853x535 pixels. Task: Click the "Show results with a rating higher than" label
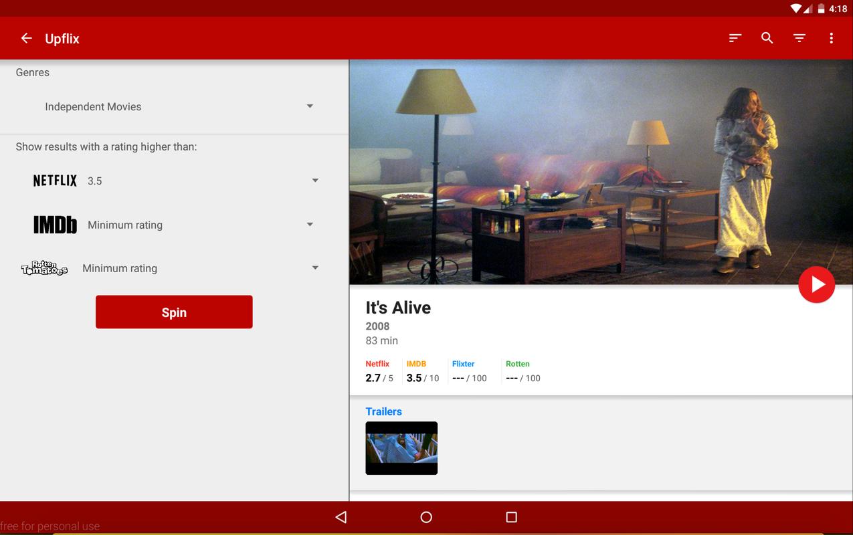tap(106, 146)
